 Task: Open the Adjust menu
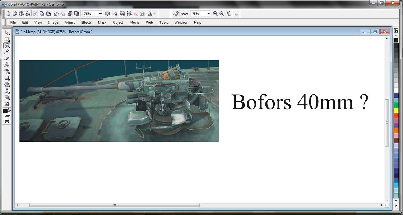[70, 22]
